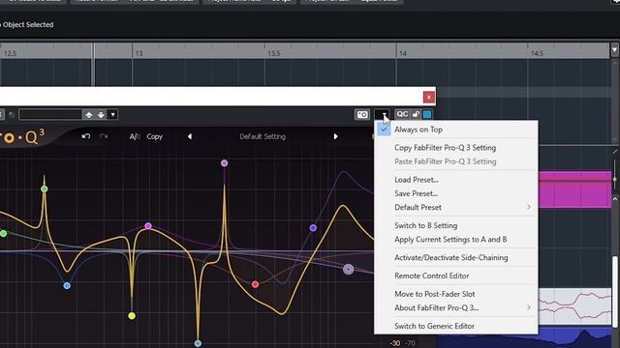
Task: Click the blue square plugin button
Action: tap(427, 114)
